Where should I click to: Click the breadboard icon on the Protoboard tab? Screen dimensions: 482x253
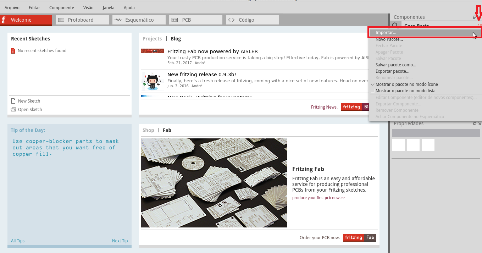tap(61, 20)
